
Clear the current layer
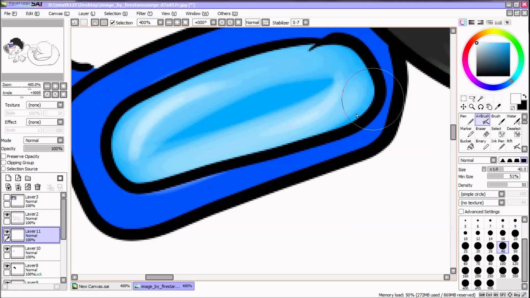coord(28,187)
